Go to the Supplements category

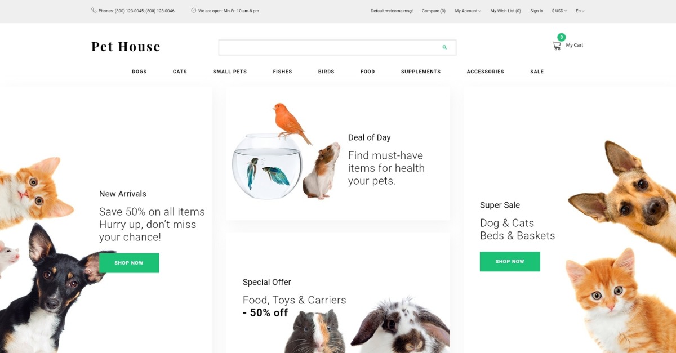(x=421, y=72)
